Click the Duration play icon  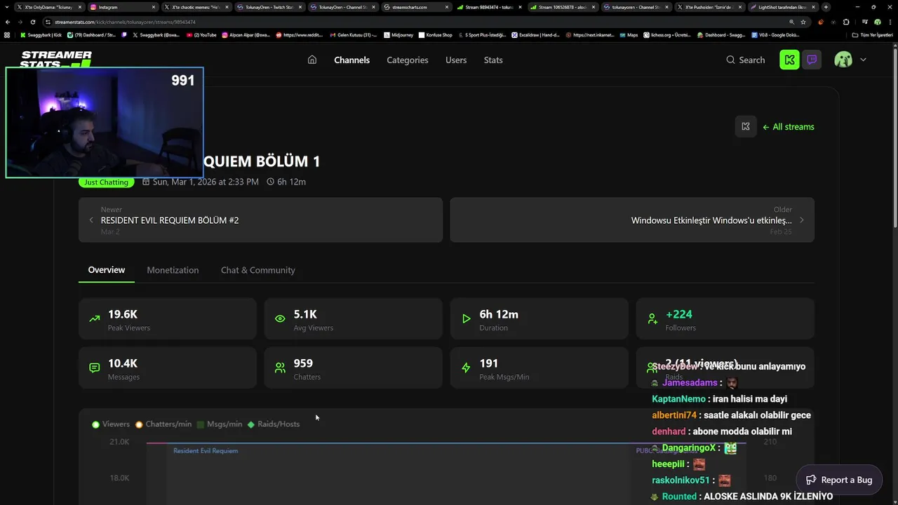(466, 318)
